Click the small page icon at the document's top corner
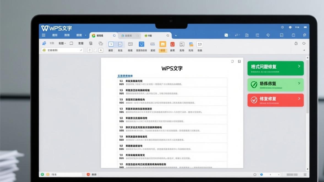 tap(232, 61)
